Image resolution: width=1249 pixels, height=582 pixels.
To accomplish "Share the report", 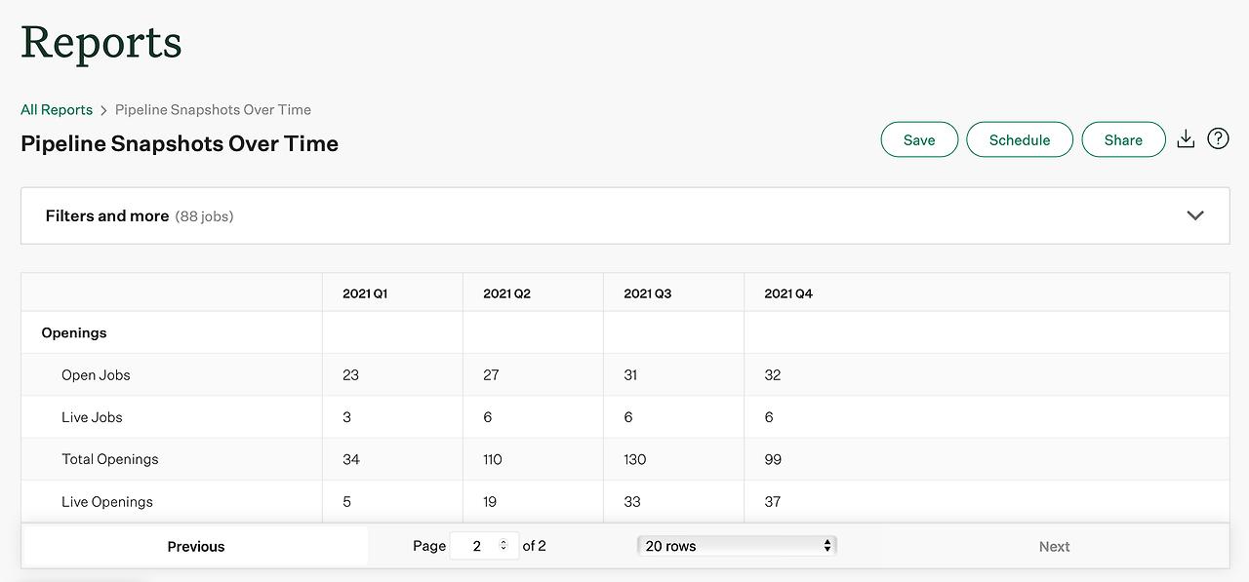I will [x=1123, y=139].
